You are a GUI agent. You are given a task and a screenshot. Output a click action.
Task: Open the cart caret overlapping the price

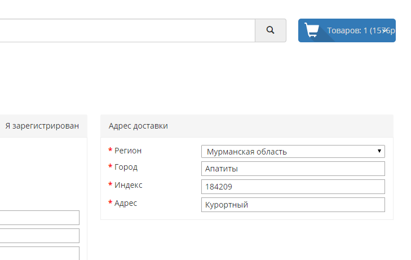[384, 30]
